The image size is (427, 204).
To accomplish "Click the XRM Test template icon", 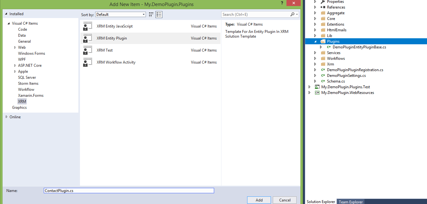I will tap(88, 50).
